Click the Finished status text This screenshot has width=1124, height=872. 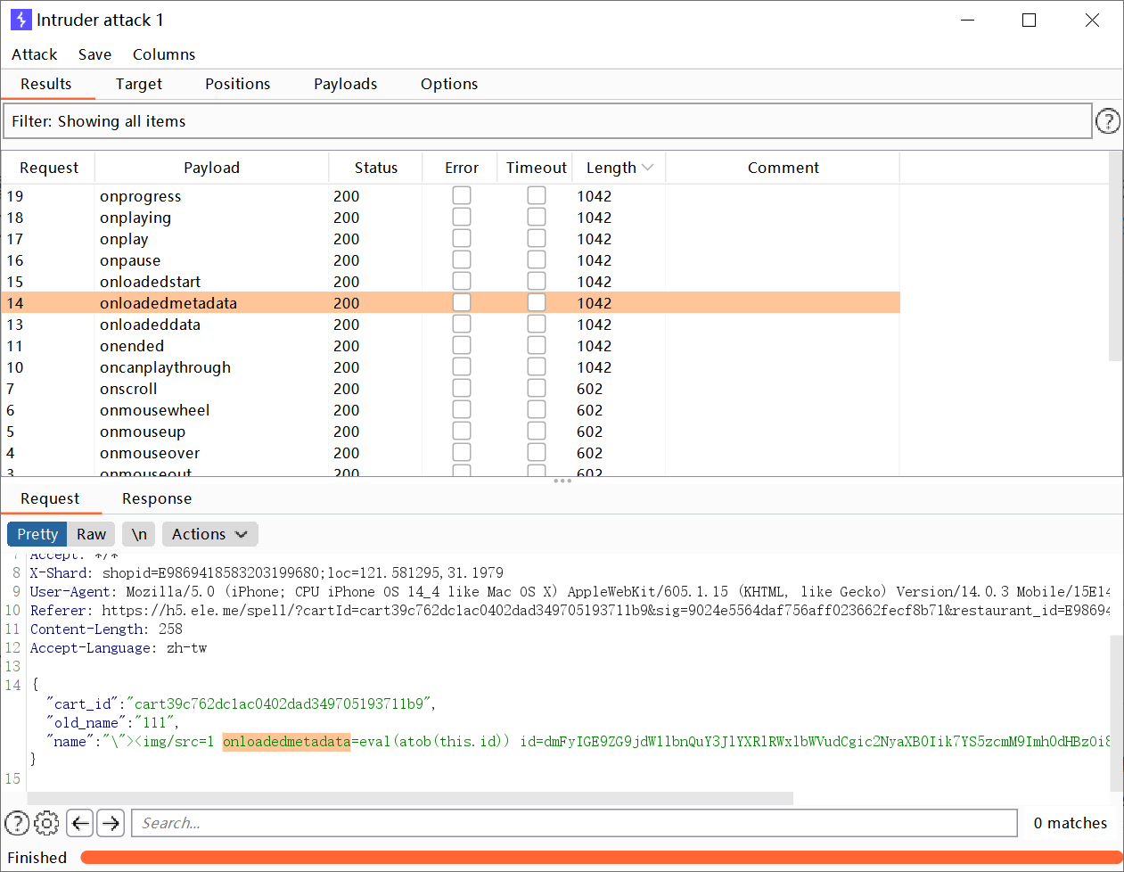pyautogui.click(x=37, y=858)
